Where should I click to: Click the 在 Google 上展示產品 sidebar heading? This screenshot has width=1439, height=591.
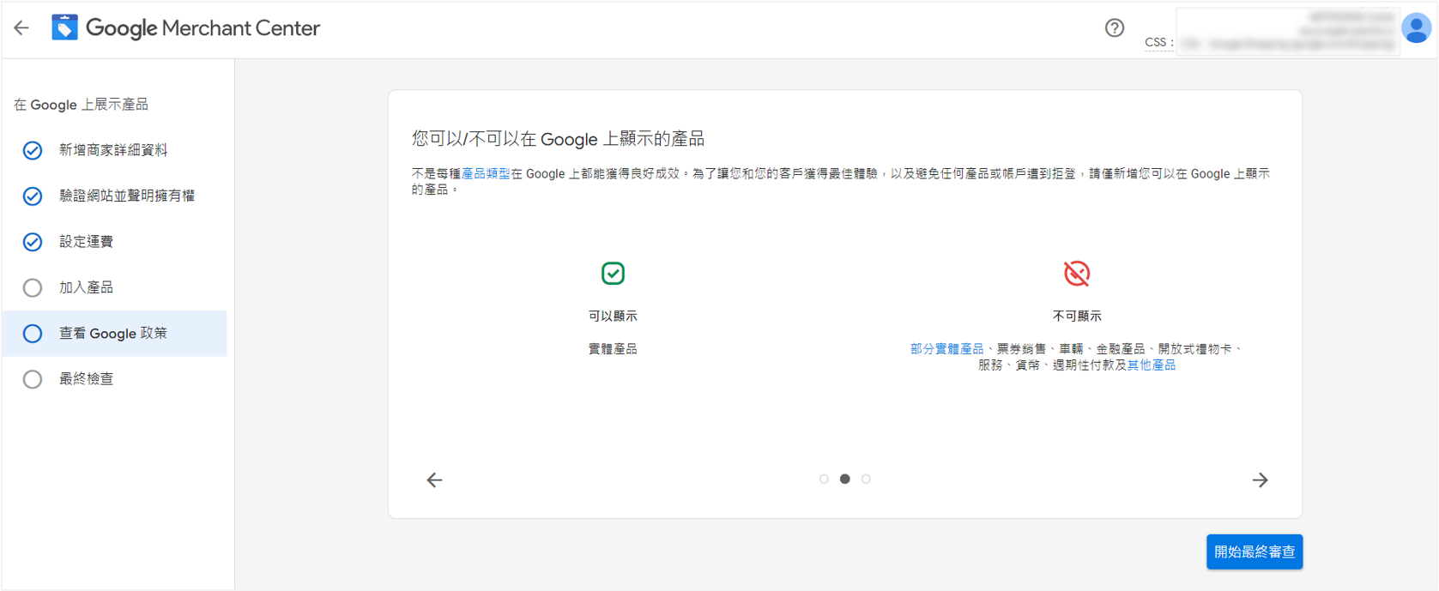[x=81, y=105]
